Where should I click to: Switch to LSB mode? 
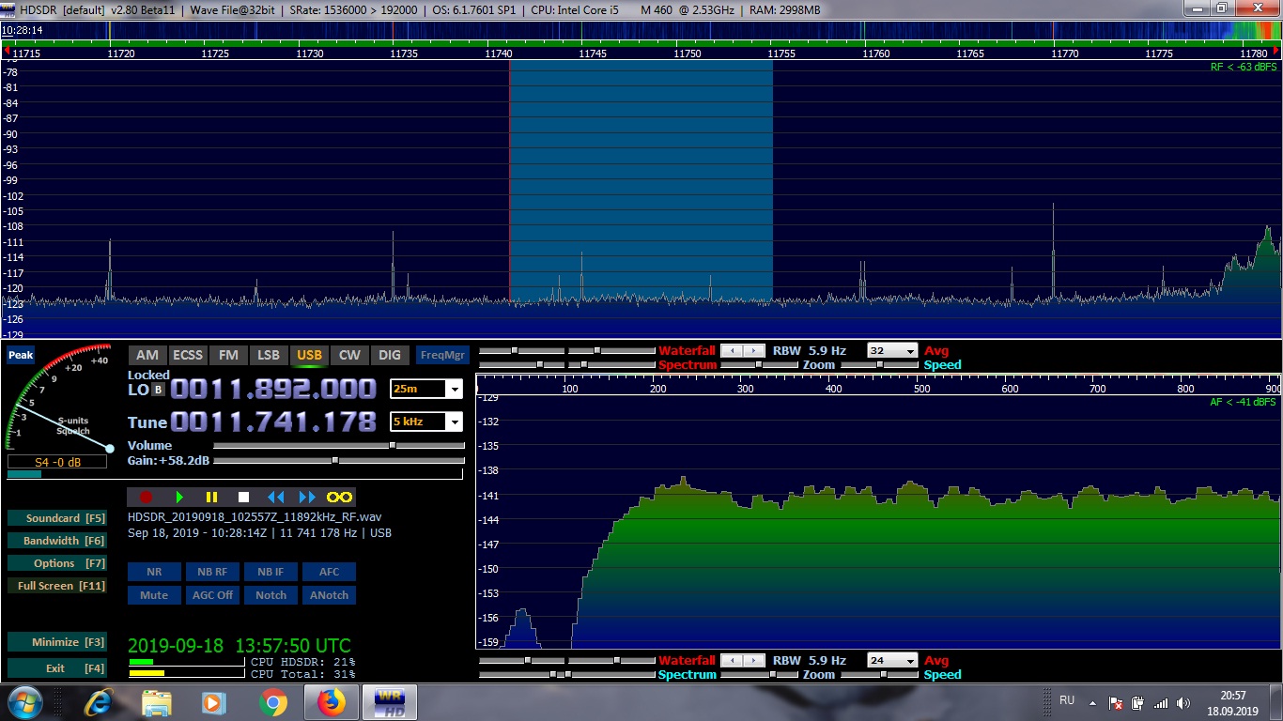coord(269,355)
